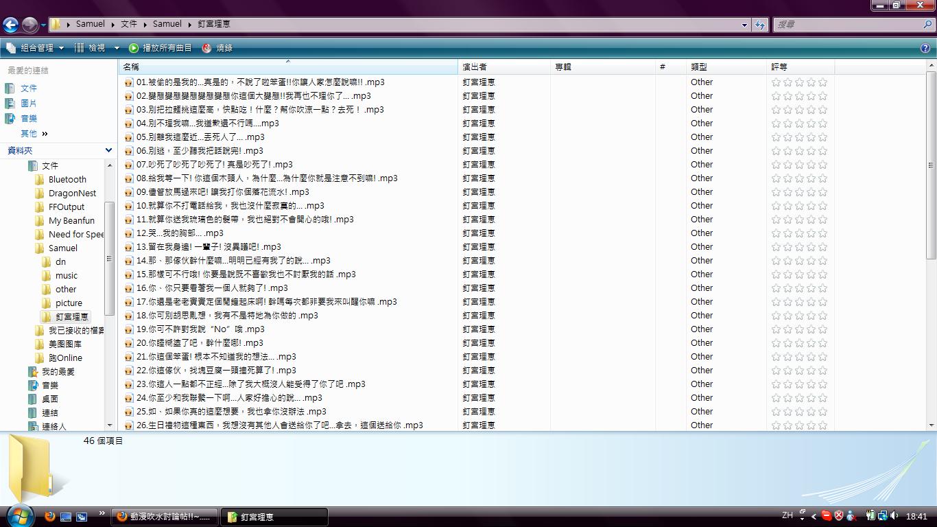Click 釘宮理恵 taskbar button
Screen dimensions: 937x527
(274, 517)
